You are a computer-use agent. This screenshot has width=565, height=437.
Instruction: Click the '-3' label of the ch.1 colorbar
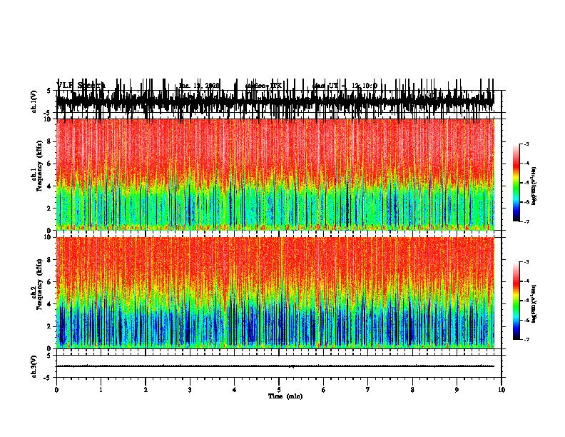pos(526,144)
